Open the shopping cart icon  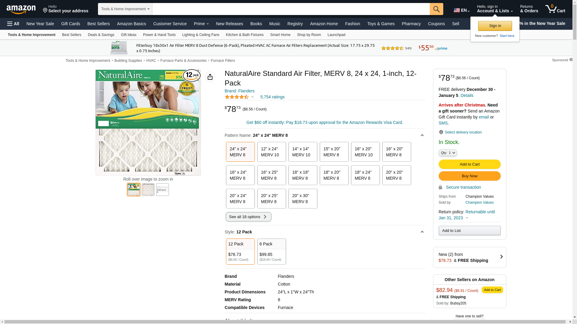(555, 9)
